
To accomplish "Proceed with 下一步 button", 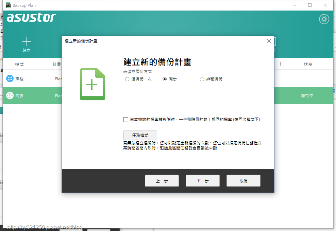I will click(x=202, y=181).
